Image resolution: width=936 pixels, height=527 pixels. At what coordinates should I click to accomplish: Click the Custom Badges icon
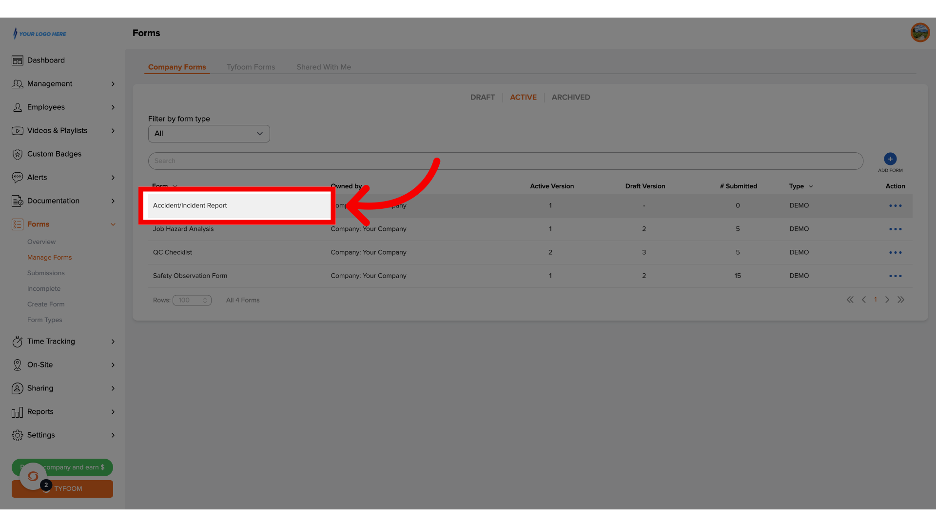tap(18, 154)
